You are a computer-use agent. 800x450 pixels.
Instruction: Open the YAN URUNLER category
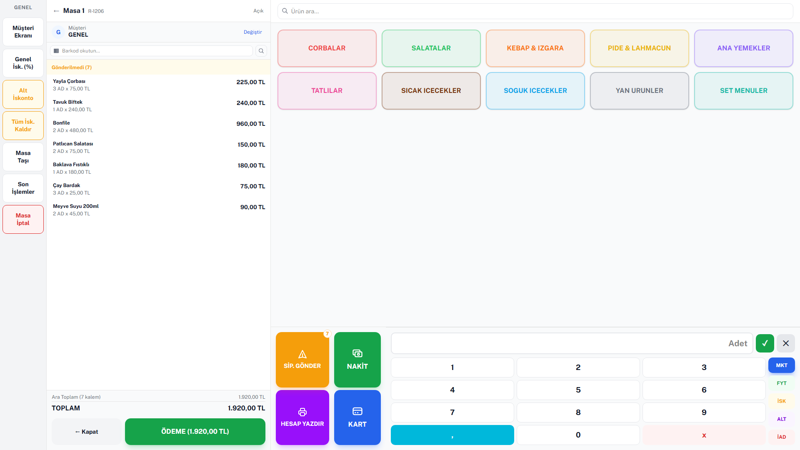click(x=640, y=91)
